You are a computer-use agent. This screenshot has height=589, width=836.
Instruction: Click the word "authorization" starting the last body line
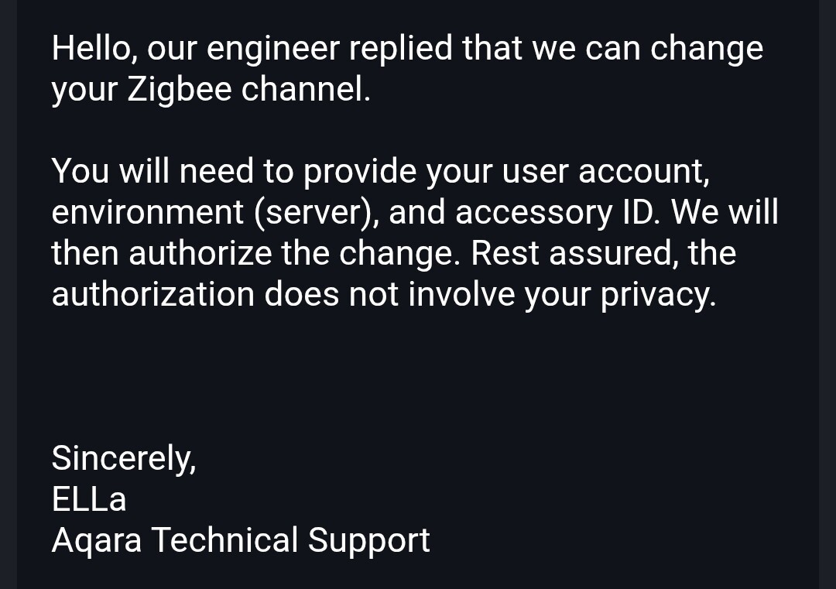point(152,294)
